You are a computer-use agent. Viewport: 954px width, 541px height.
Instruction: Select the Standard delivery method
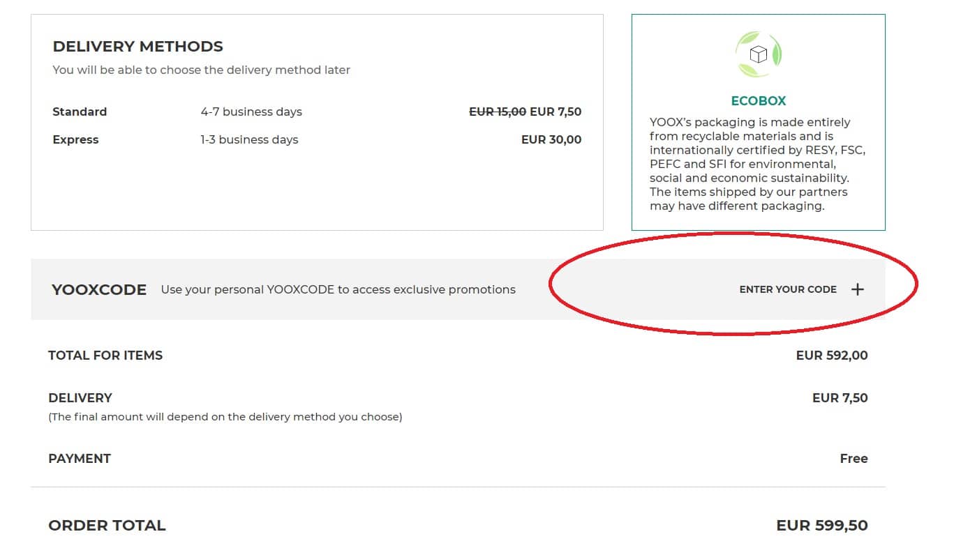(80, 112)
